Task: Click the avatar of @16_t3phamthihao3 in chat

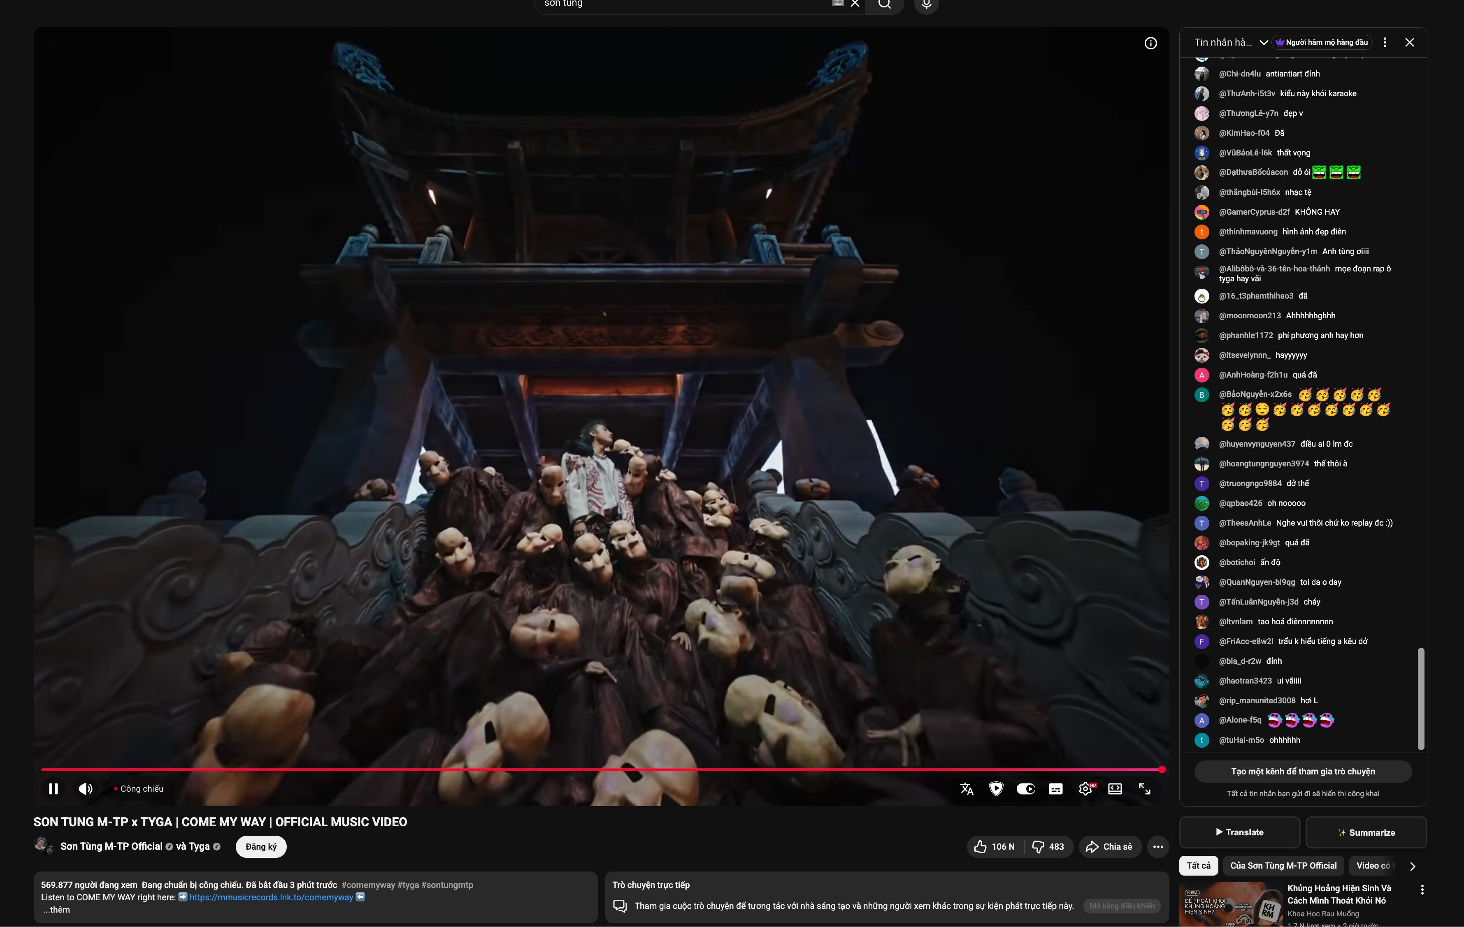Action: pyautogui.click(x=1201, y=296)
